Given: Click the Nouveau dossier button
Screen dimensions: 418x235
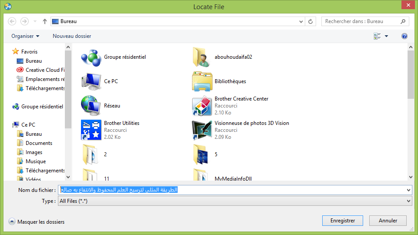Looking at the screenshot, I should point(72,36).
